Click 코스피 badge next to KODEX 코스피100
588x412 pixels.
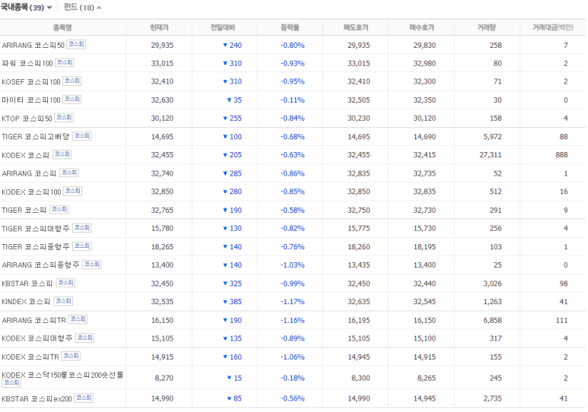(73, 192)
